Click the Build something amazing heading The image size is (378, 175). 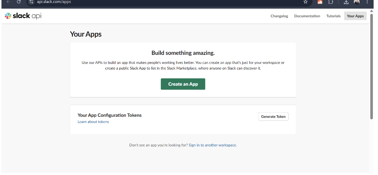(183, 53)
